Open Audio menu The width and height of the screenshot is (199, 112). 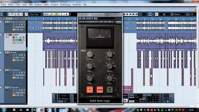24,5
